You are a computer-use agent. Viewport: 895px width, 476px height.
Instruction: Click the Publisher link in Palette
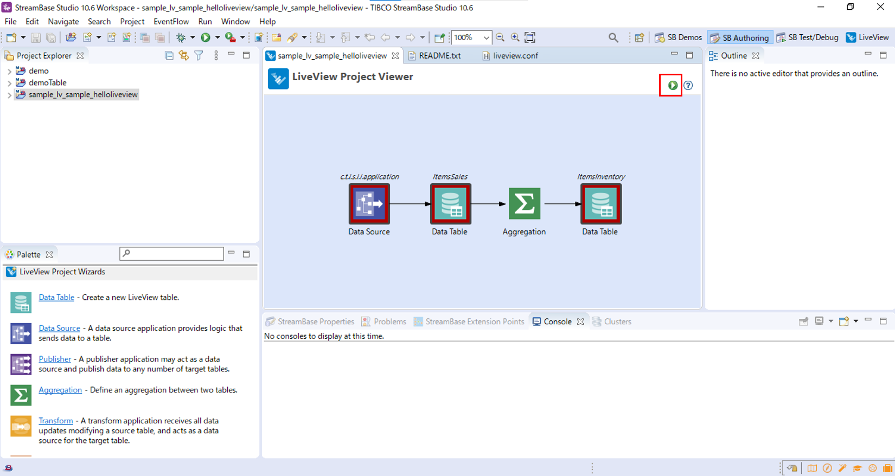[55, 359]
